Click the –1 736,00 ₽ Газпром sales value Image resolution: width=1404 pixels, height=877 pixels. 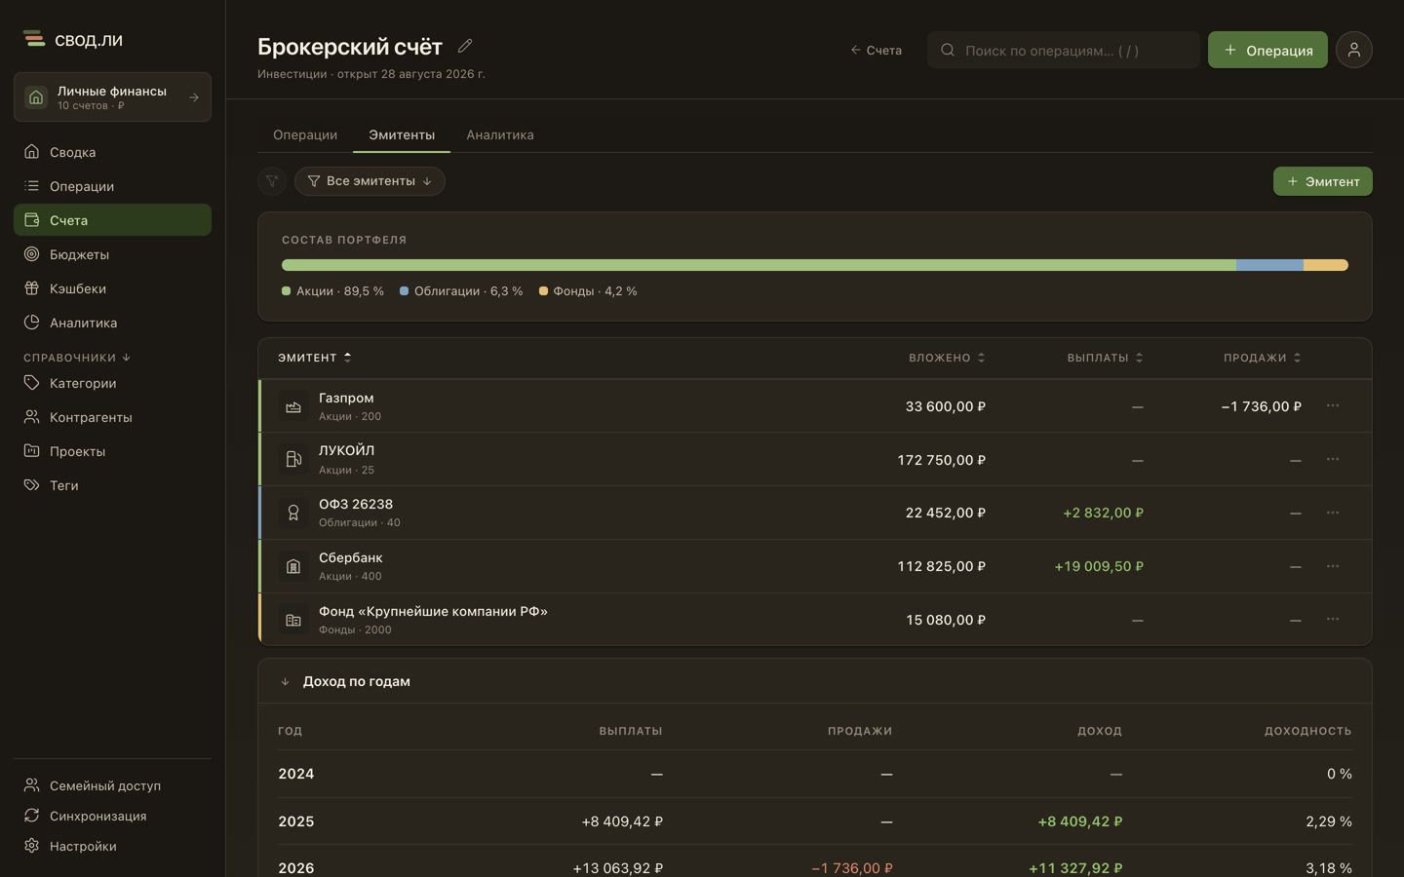[x=1261, y=406]
